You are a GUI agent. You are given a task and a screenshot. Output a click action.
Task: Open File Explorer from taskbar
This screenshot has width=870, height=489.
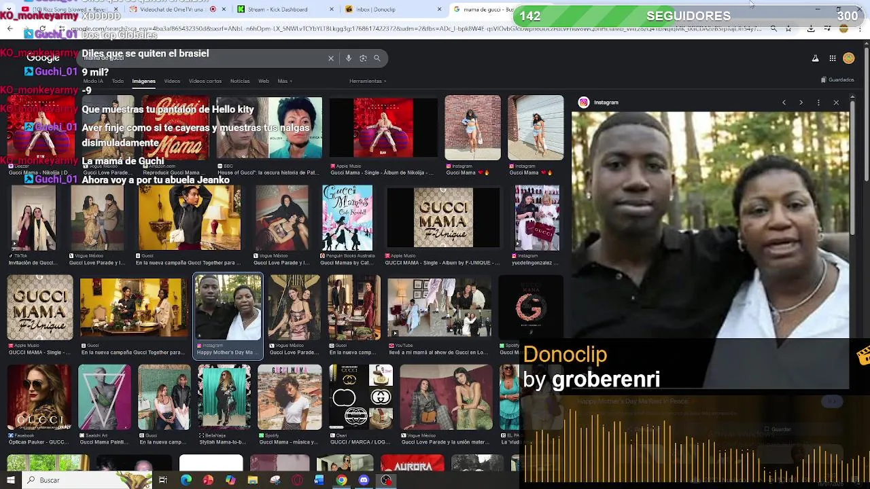click(253, 480)
